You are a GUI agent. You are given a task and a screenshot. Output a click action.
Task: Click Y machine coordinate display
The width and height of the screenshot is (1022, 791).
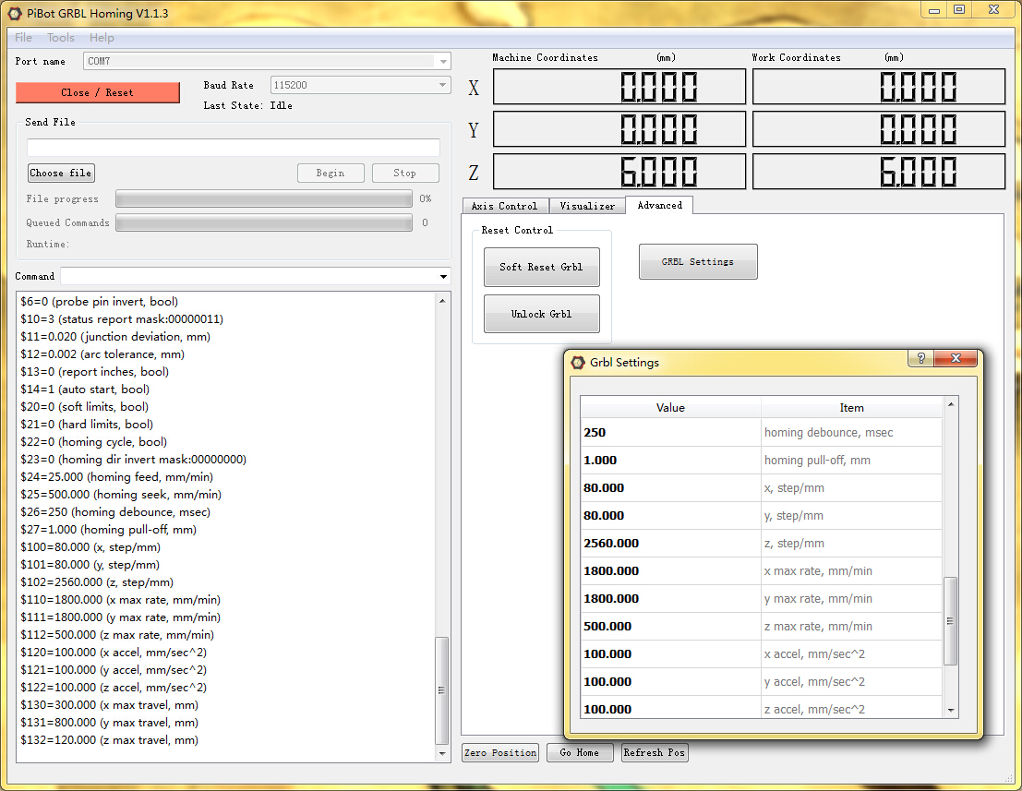click(x=619, y=129)
